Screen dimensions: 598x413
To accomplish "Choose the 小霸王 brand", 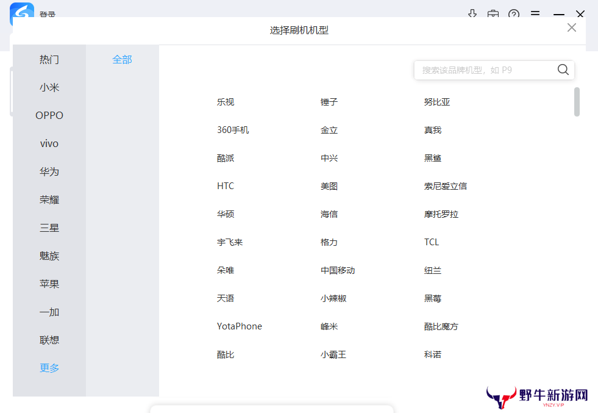I will pos(333,354).
